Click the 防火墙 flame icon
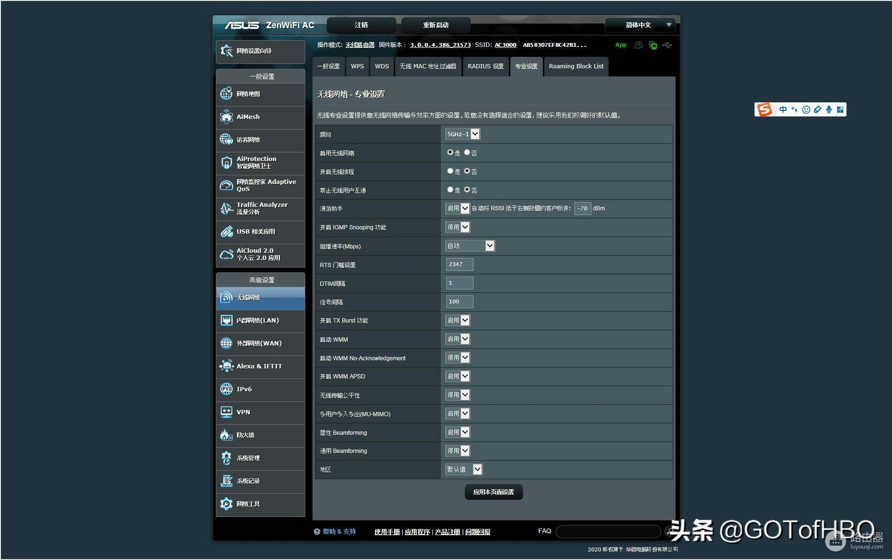The height and width of the screenshot is (560, 892). tap(226, 435)
